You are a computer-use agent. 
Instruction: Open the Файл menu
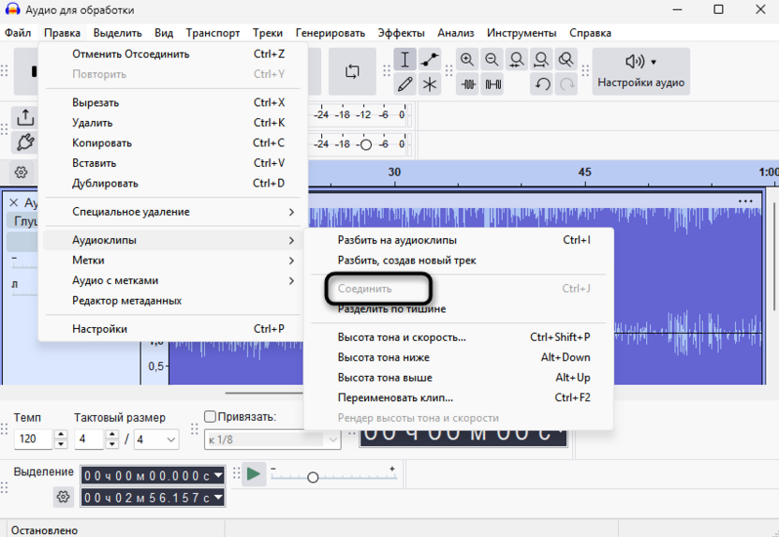coord(18,33)
